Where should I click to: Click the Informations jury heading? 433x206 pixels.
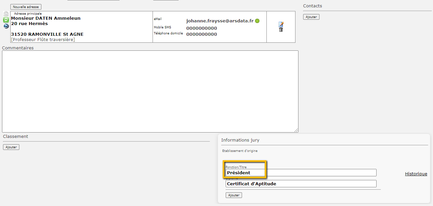(240, 140)
